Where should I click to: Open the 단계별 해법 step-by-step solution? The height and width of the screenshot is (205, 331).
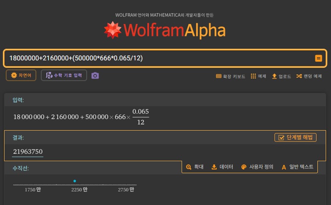click(295, 138)
